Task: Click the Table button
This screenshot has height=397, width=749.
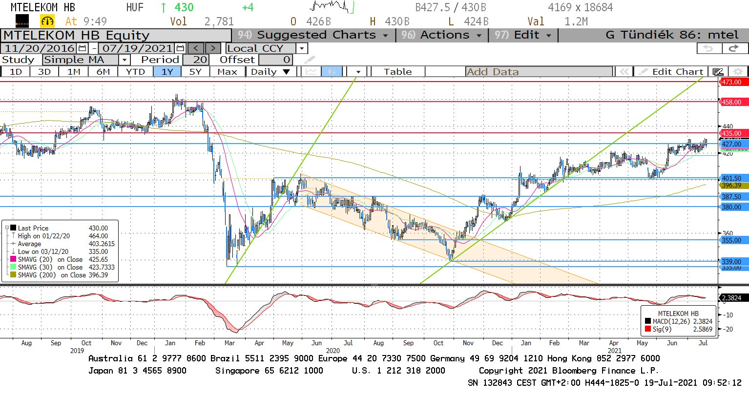Action: [397, 72]
